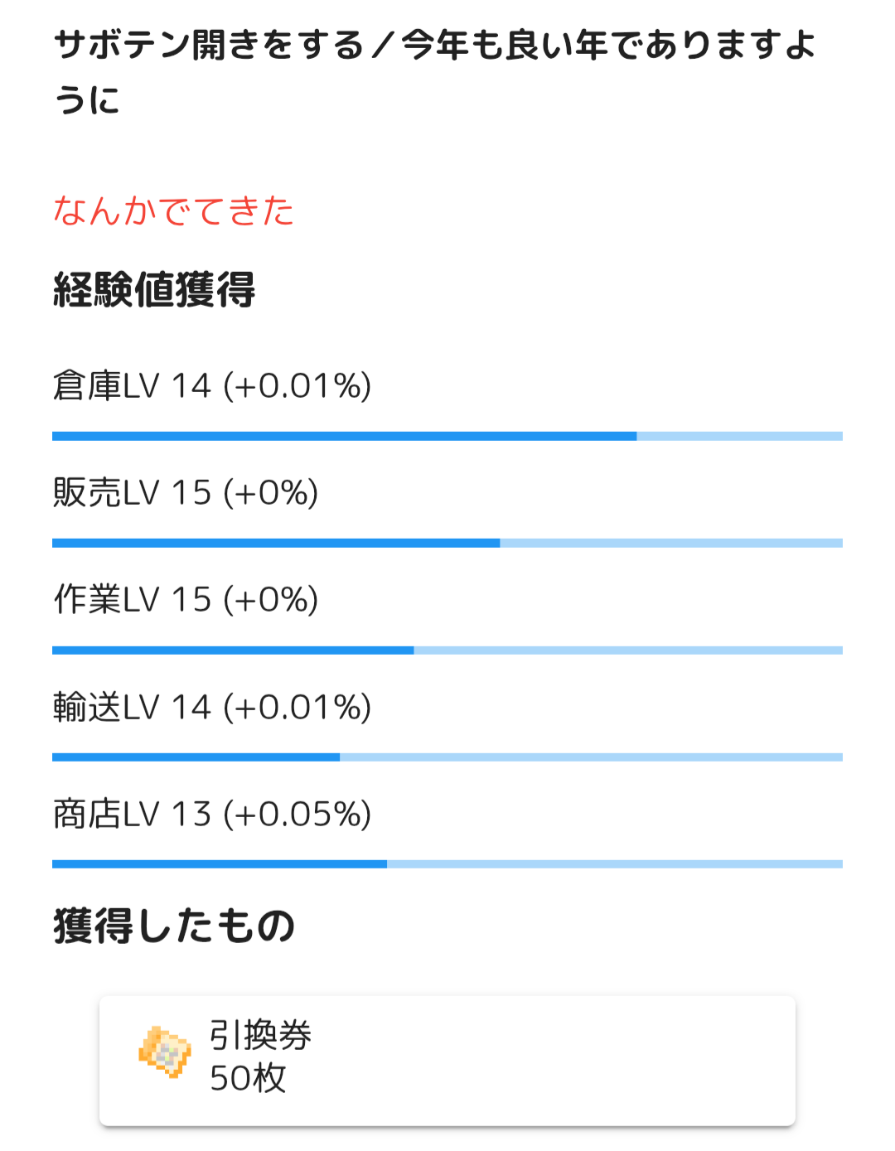
Task: Click the 販売 experience progress bar
Action: (x=447, y=543)
